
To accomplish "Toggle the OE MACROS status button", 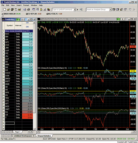I will tap(131, 139).
